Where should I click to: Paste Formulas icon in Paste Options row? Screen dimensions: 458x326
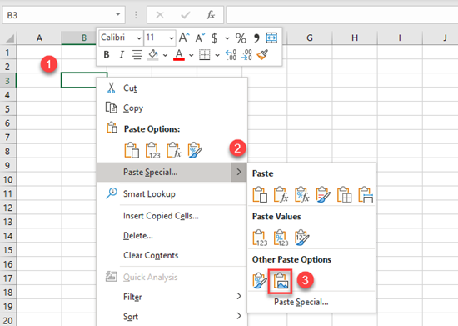point(174,150)
